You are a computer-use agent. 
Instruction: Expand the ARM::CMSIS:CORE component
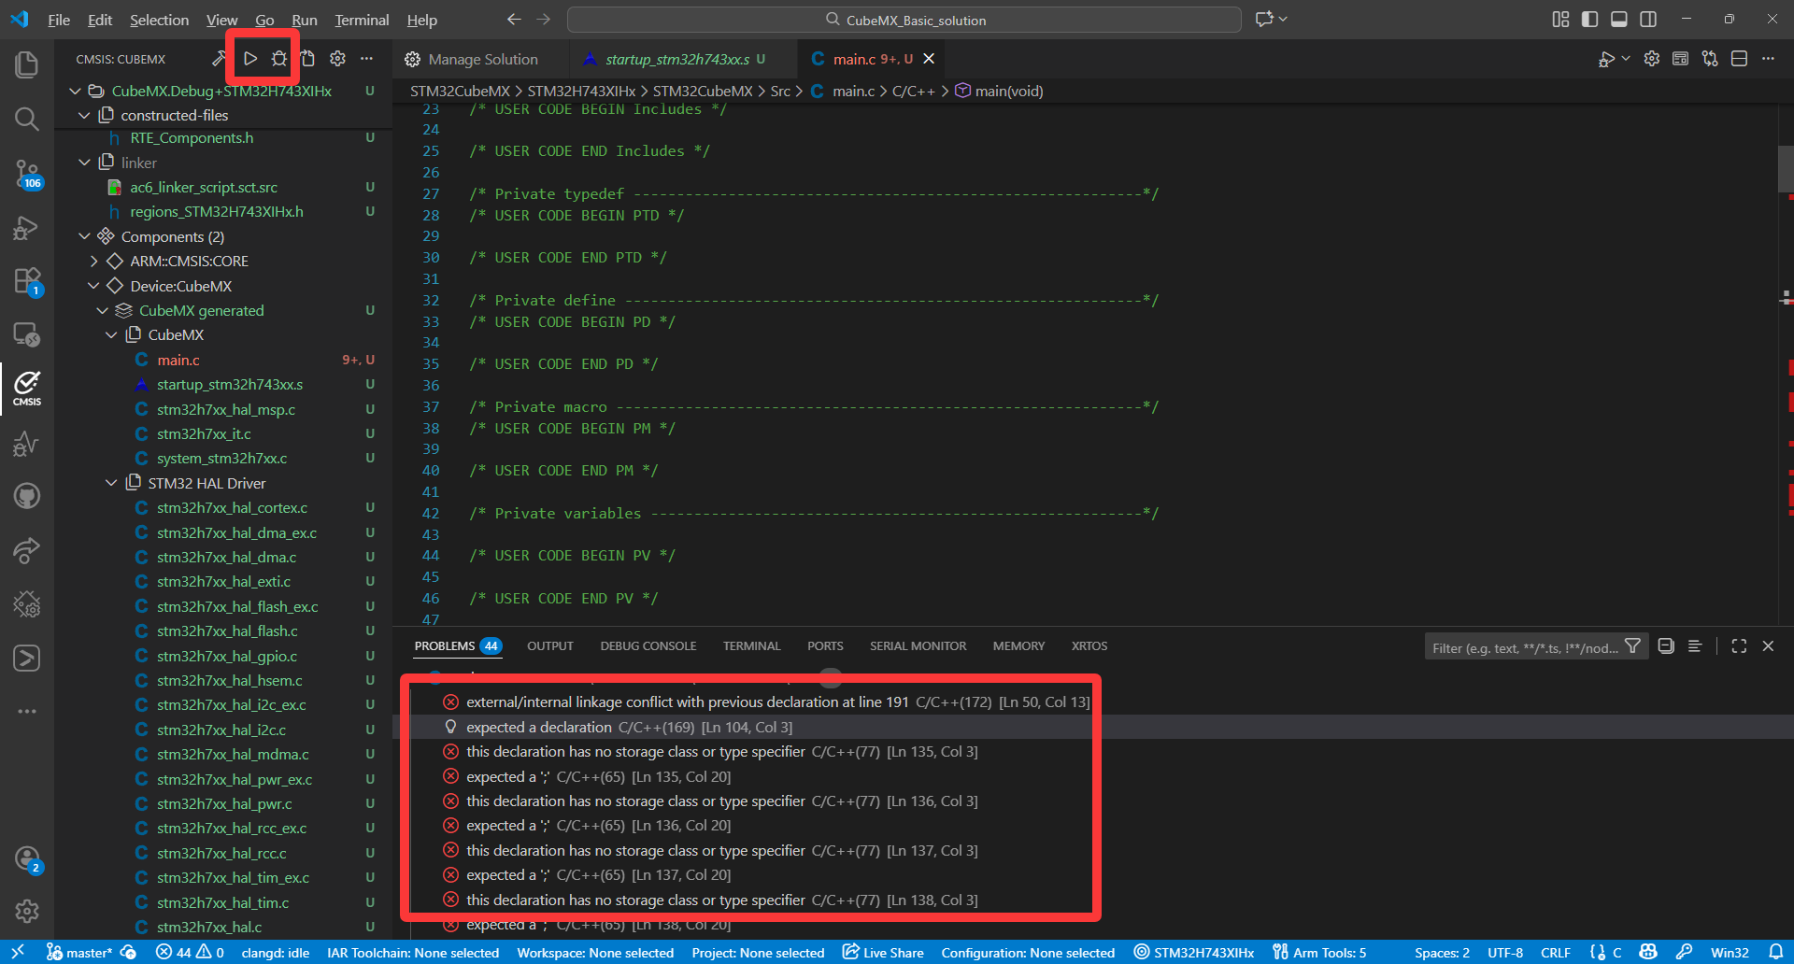(93, 262)
